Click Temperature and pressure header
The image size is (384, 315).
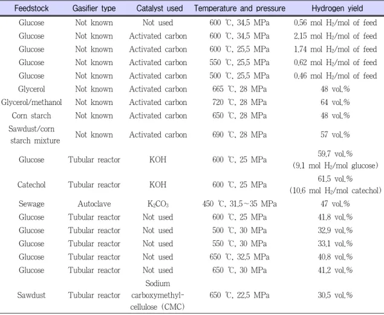click(x=239, y=8)
